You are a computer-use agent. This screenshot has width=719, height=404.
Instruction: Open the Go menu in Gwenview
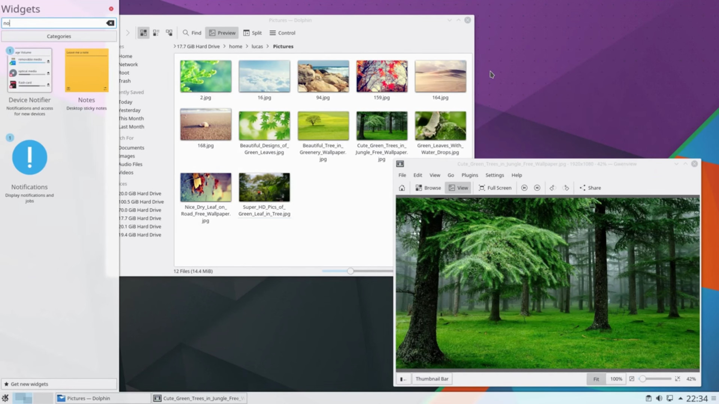[x=451, y=175]
